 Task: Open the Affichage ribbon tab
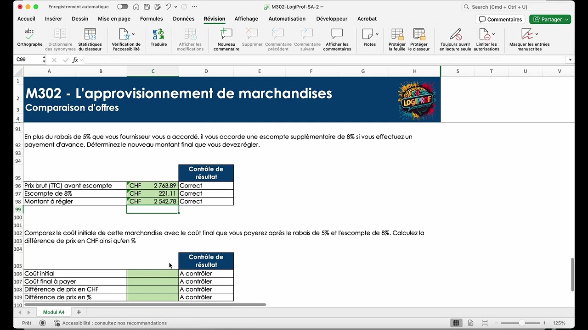(x=246, y=19)
